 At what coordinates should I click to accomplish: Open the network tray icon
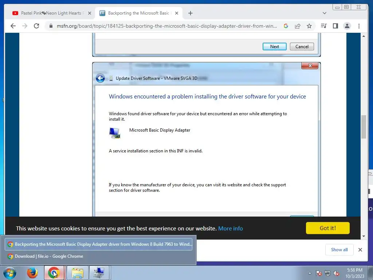click(327, 273)
